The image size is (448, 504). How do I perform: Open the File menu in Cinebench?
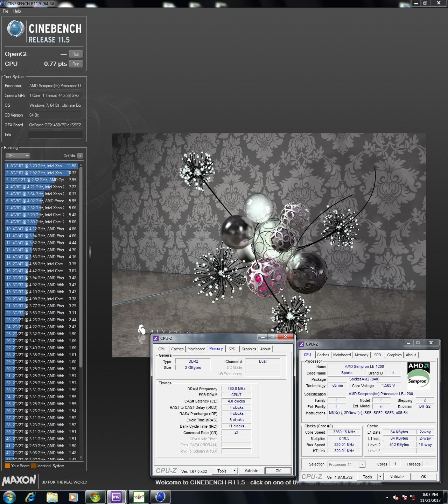pyautogui.click(x=6, y=11)
